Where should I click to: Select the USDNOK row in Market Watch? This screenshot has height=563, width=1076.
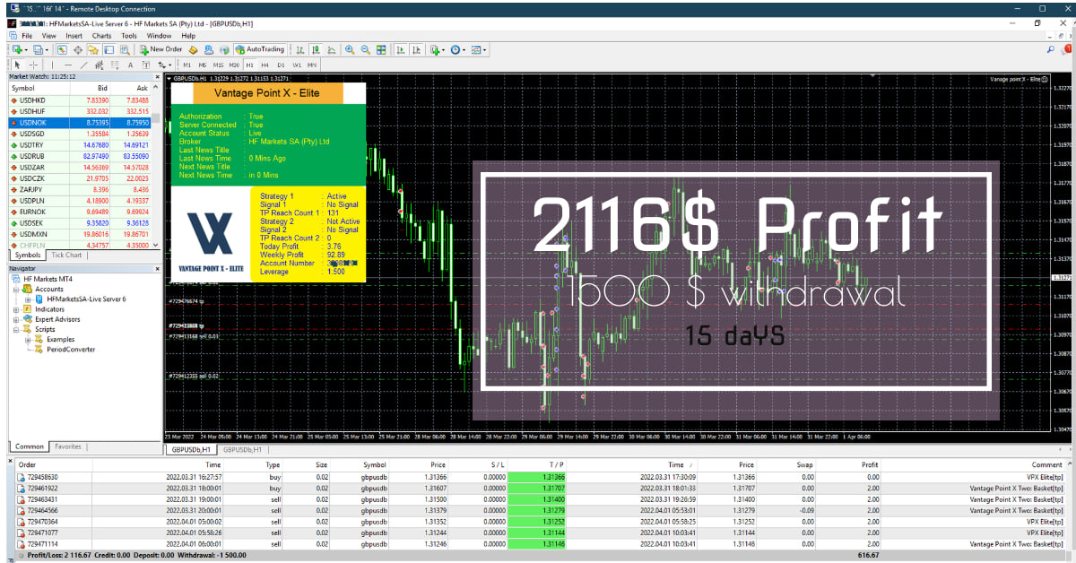pyautogui.click(x=80, y=122)
